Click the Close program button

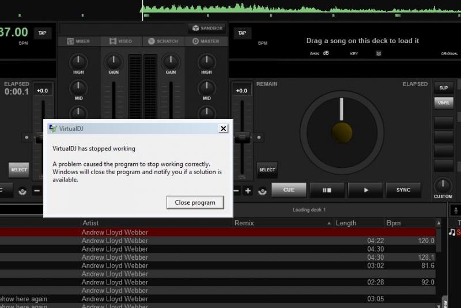point(195,202)
